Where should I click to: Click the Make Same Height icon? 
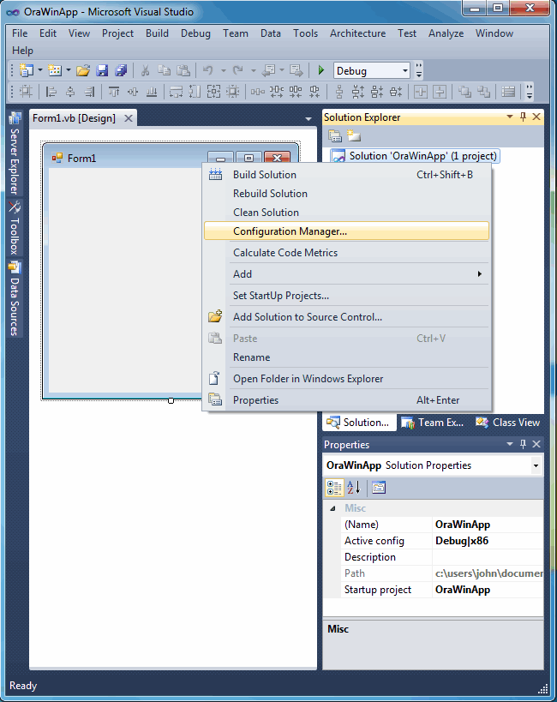click(x=195, y=92)
